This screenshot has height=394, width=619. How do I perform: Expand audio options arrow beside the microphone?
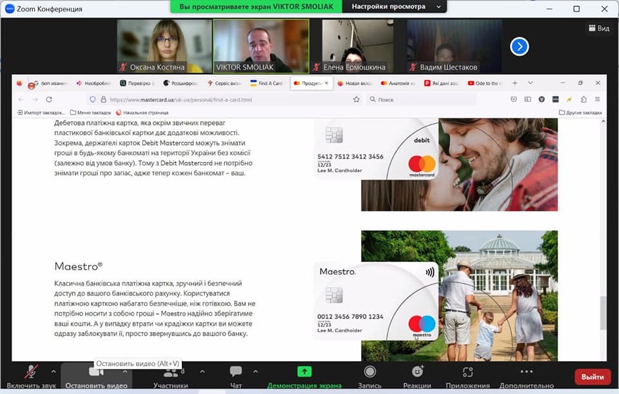point(54,371)
